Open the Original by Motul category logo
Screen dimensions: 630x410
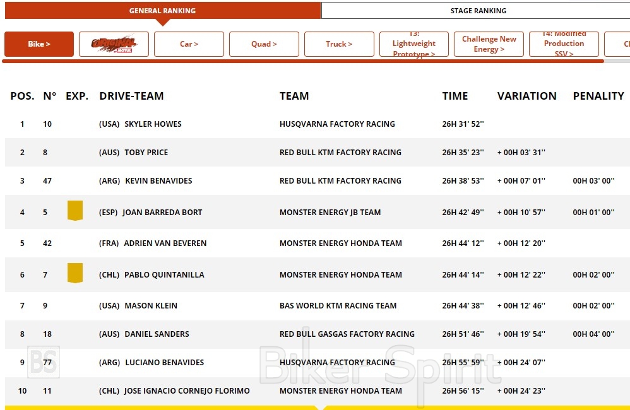[x=114, y=44]
